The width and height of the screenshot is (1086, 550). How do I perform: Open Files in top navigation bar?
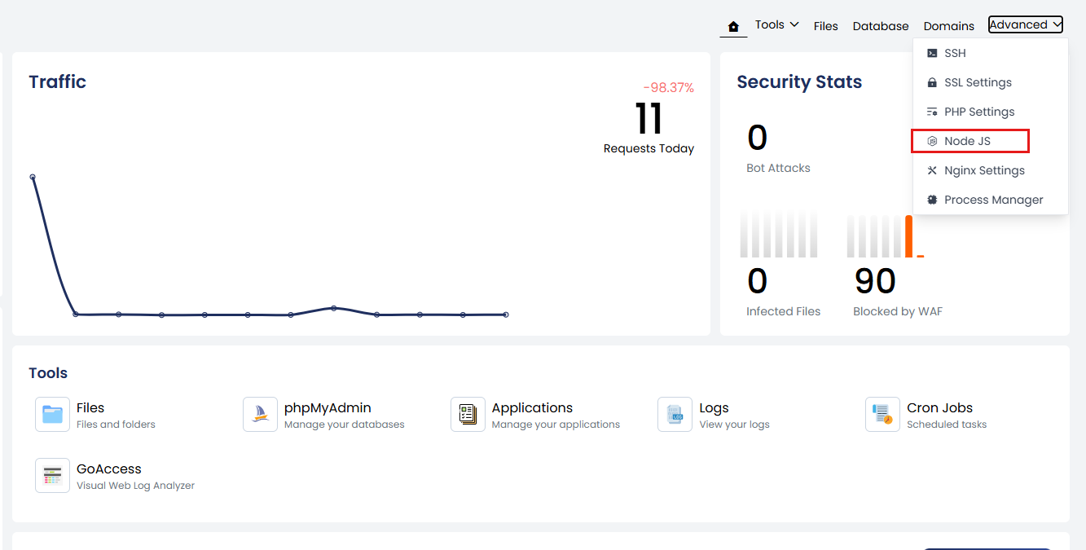coord(826,26)
